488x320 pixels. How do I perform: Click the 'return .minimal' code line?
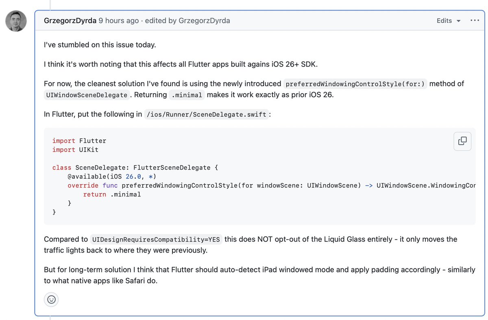coord(112,194)
